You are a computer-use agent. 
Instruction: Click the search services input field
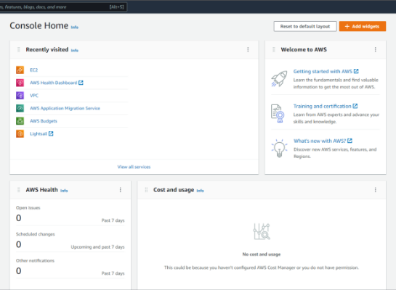(x=63, y=7)
